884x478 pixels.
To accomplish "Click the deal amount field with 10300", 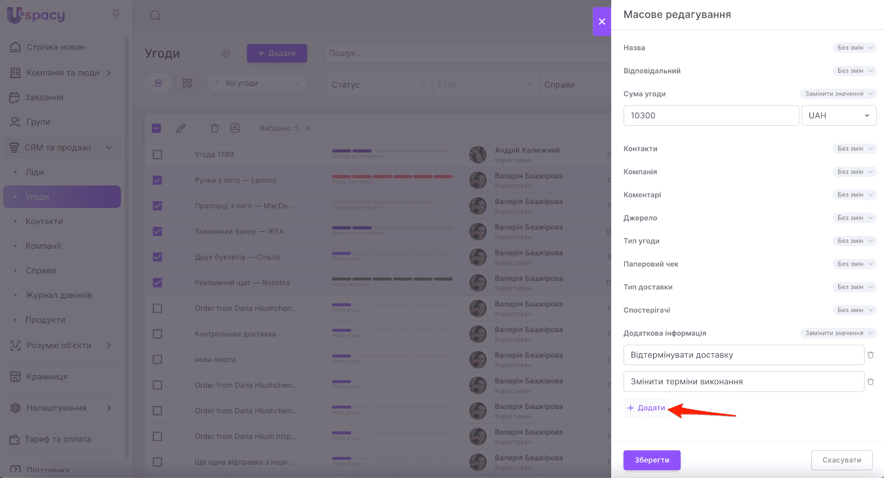I will coord(711,115).
